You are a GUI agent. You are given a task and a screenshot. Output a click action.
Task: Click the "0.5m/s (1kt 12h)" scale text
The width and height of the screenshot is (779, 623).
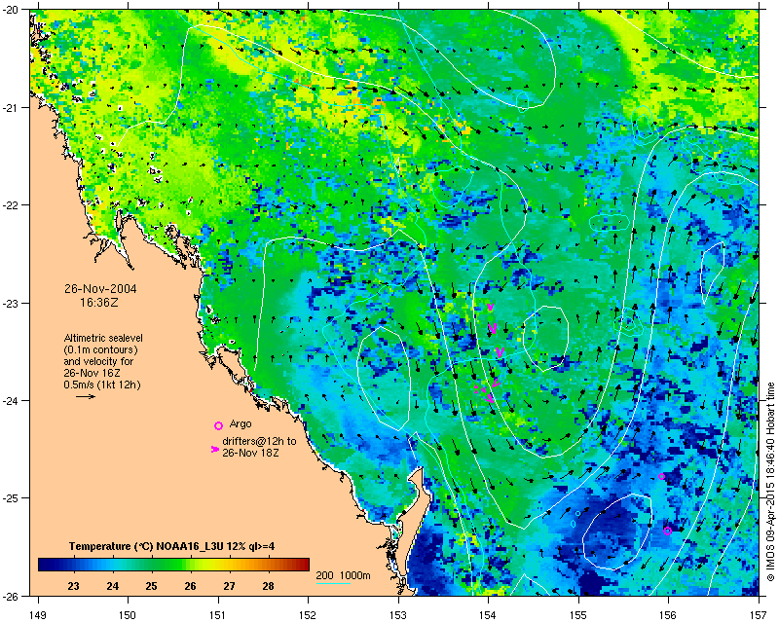point(102,385)
